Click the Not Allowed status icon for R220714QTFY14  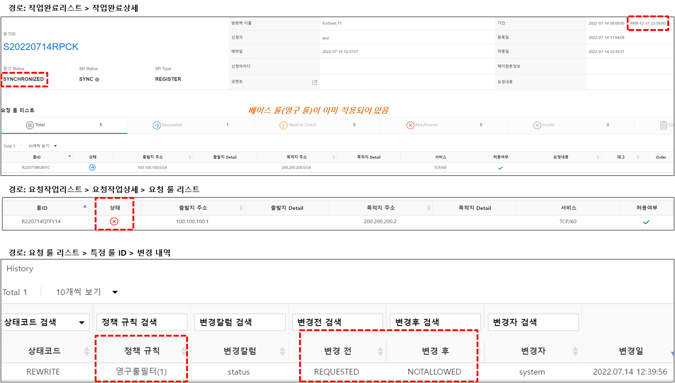pos(114,221)
